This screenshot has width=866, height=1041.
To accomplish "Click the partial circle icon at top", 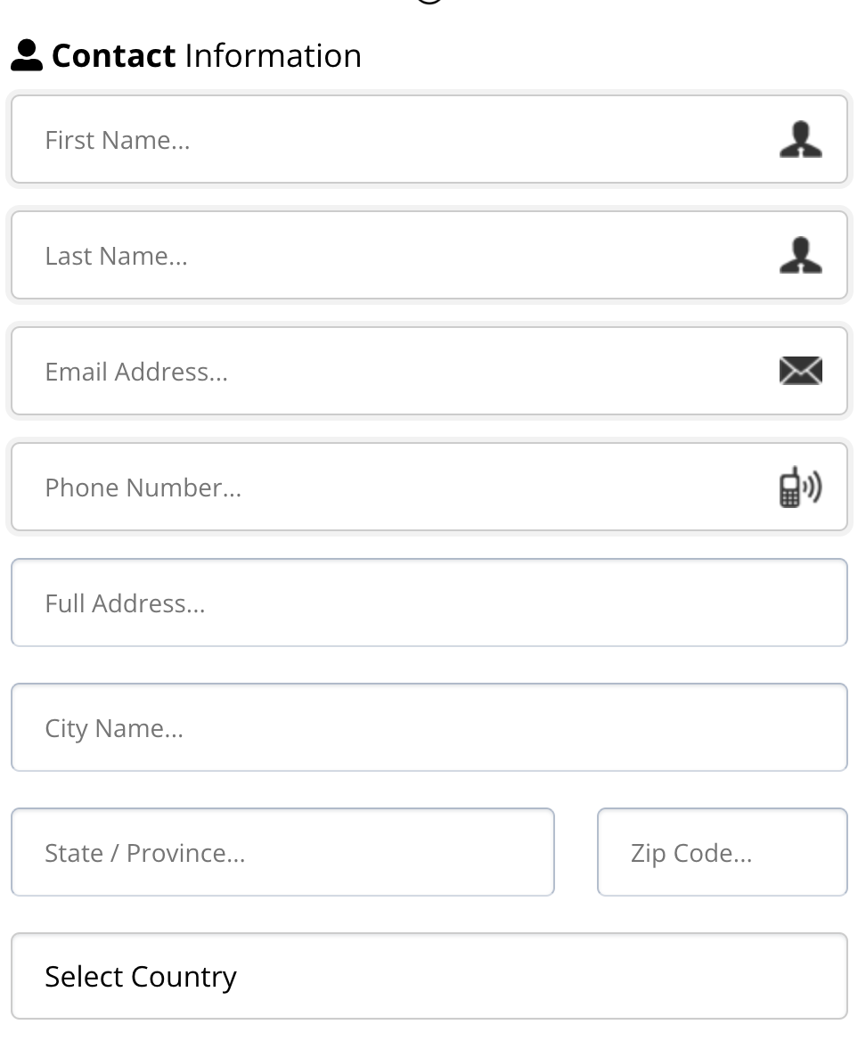I will coord(429,3).
